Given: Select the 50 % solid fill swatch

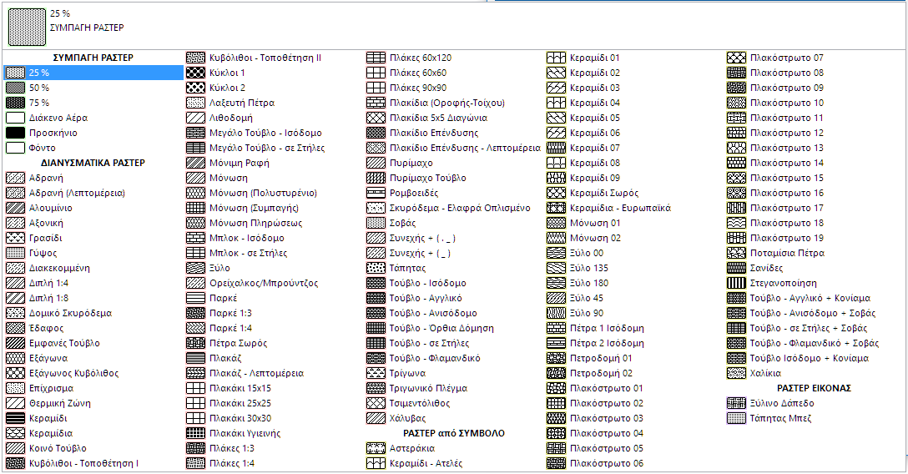Looking at the screenshot, I should [15, 88].
